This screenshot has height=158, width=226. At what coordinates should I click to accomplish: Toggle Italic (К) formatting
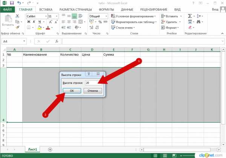click(x=34, y=22)
